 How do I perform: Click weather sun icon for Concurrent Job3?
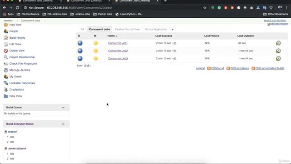click(96, 58)
